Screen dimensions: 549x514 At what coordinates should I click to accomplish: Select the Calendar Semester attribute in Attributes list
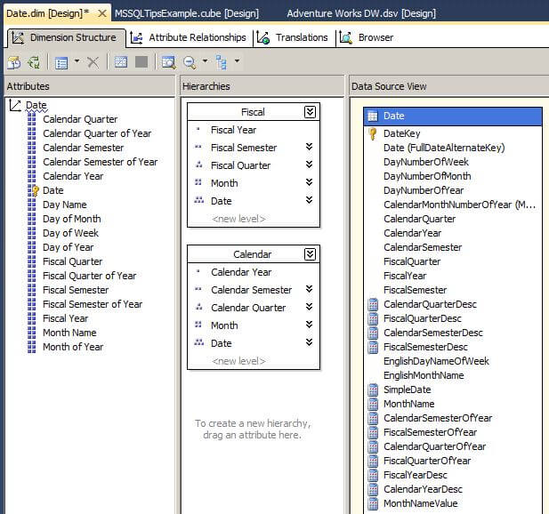(83, 148)
